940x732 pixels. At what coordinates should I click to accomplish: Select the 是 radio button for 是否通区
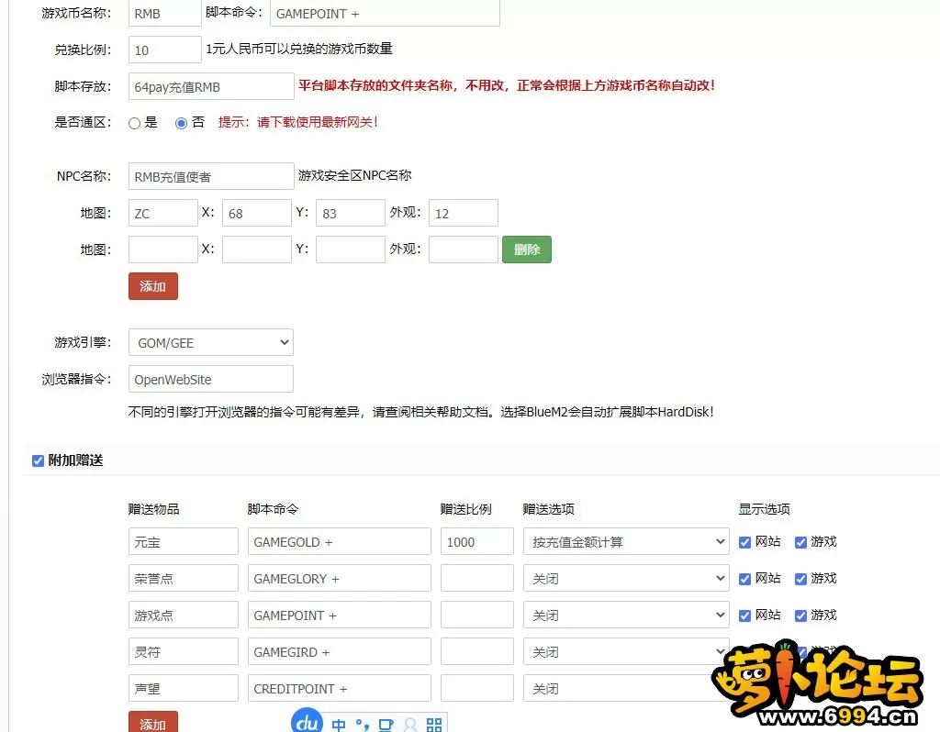click(x=134, y=120)
